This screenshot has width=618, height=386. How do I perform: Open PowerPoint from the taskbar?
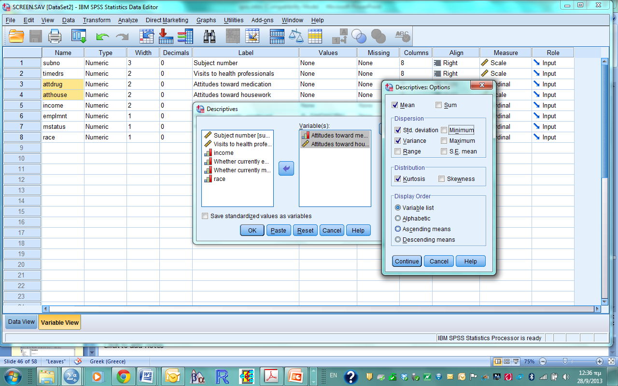(x=295, y=376)
